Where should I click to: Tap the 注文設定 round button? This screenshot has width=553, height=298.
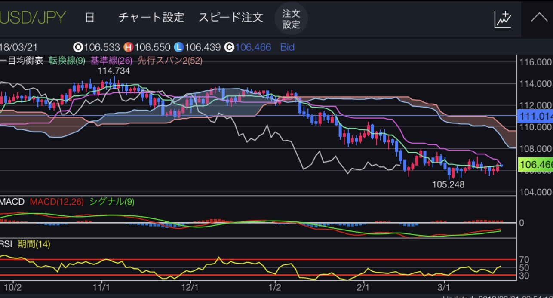291,18
